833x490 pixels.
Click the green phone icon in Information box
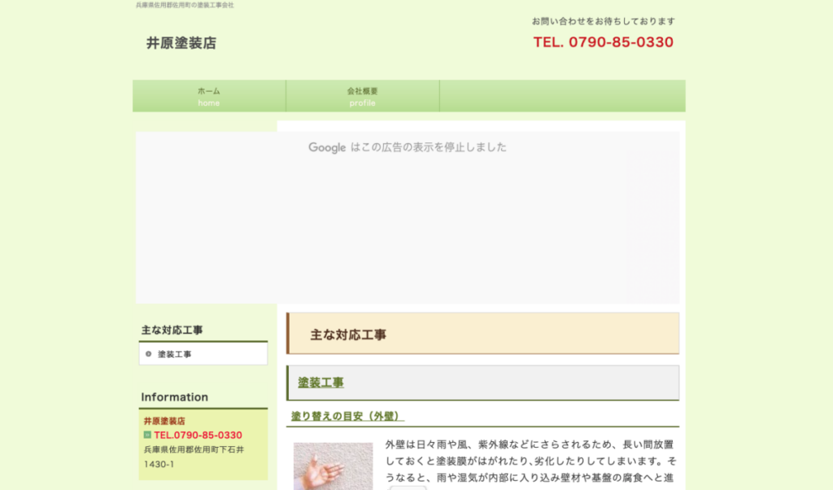click(147, 435)
